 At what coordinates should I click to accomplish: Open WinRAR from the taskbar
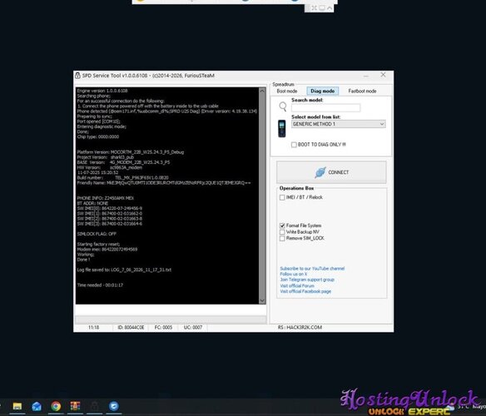click(75, 406)
